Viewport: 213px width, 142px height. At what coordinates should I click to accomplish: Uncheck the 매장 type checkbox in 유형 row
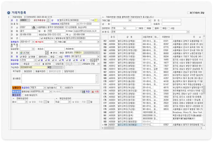[21, 57]
